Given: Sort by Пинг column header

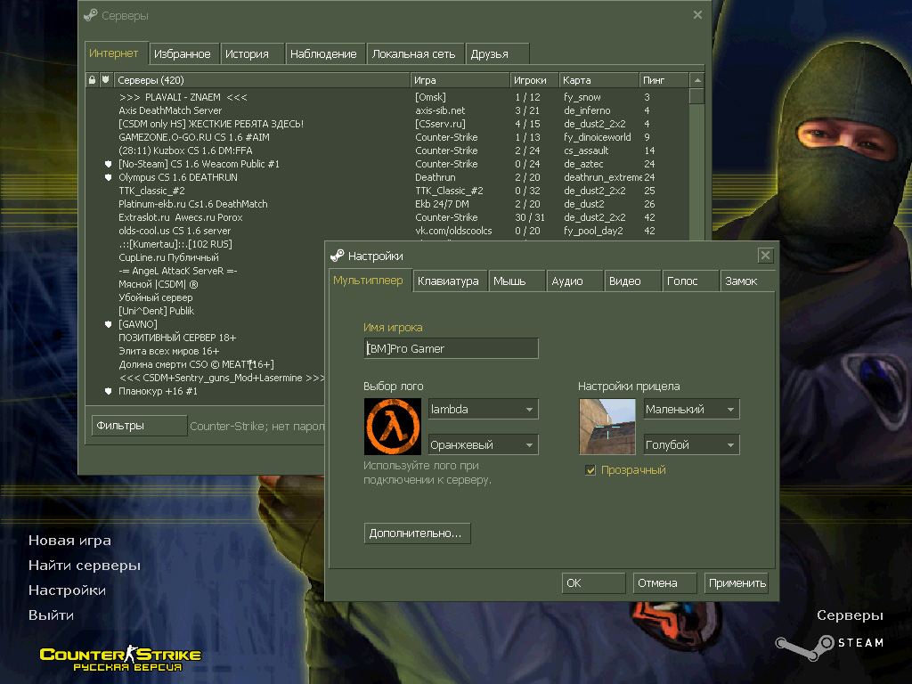Looking at the screenshot, I should point(664,79).
